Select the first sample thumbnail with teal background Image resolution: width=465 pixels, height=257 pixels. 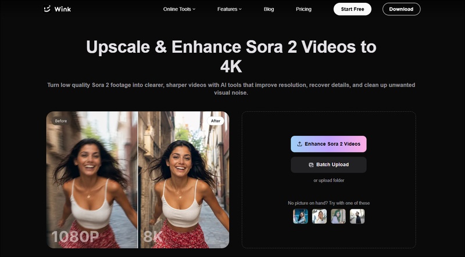(x=301, y=216)
